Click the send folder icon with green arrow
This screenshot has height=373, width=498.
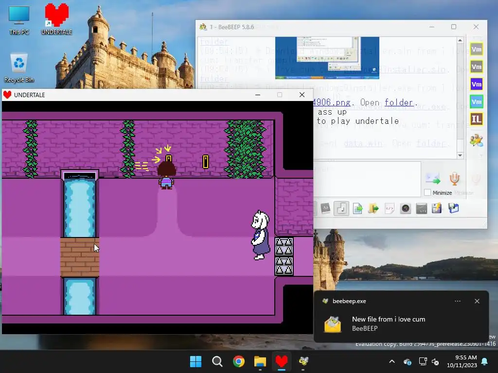[373, 209]
